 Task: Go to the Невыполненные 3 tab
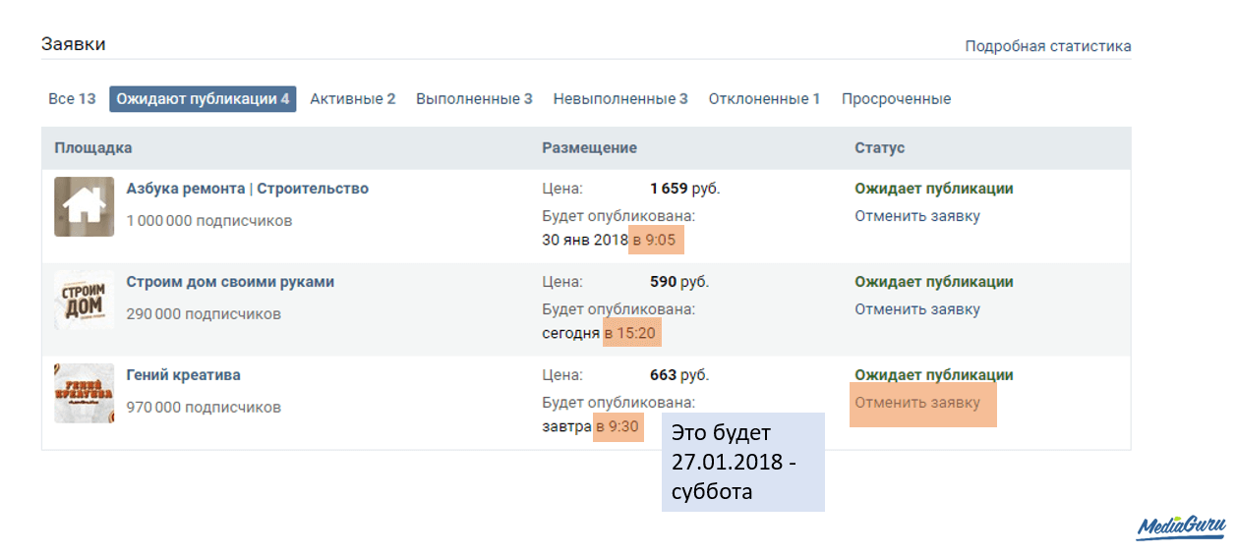tap(620, 99)
